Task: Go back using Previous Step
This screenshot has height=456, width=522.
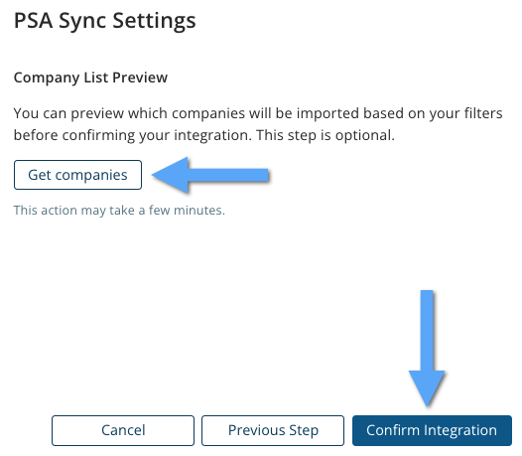Action: (273, 430)
